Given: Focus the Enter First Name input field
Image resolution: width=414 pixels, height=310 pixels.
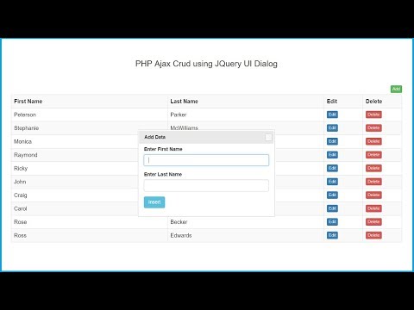Looking at the screenshot, I should pos(206,160).
